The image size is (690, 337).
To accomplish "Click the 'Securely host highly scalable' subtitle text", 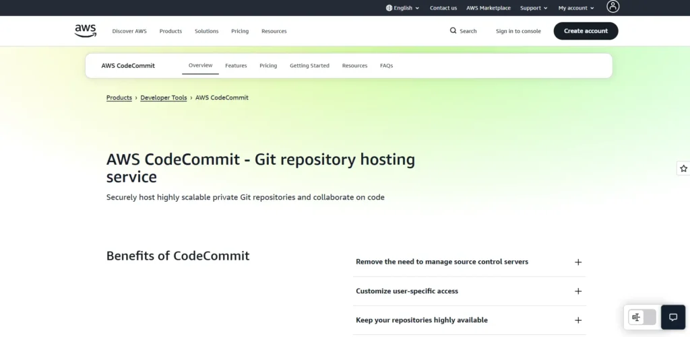I will coord(245,197).
